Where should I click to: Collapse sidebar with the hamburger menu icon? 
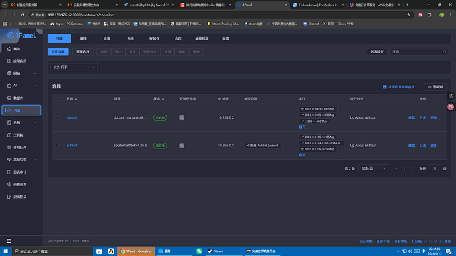9,241
